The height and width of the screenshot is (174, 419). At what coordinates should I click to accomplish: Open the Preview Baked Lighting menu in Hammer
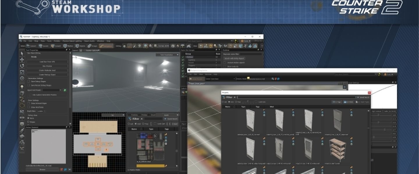72,41
